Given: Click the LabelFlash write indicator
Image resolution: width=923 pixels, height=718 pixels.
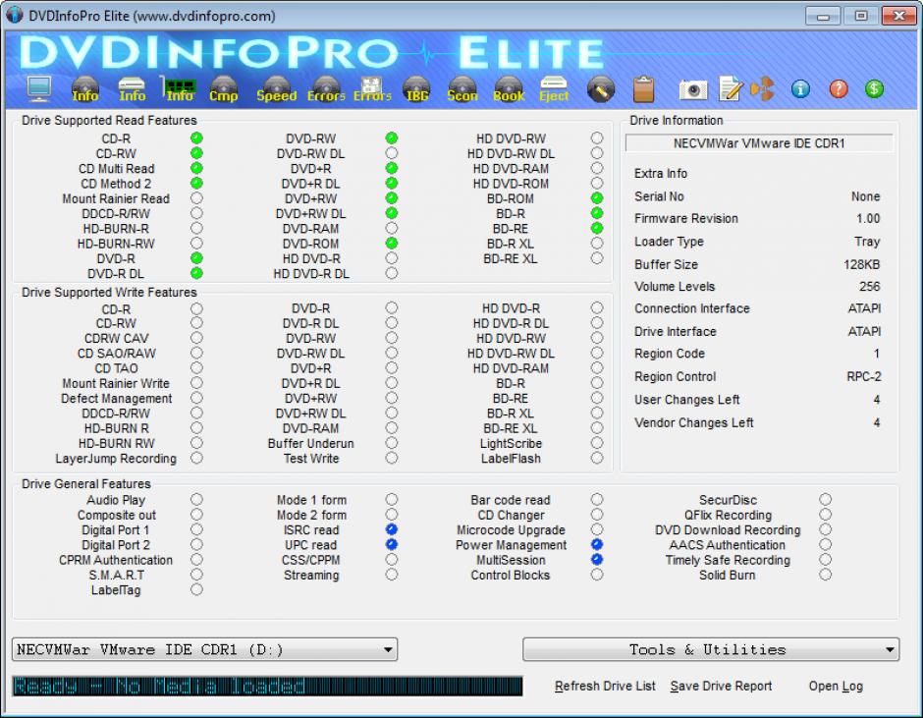Looking at the screenshot, I should pyautogui.click(x=597, y=458).
